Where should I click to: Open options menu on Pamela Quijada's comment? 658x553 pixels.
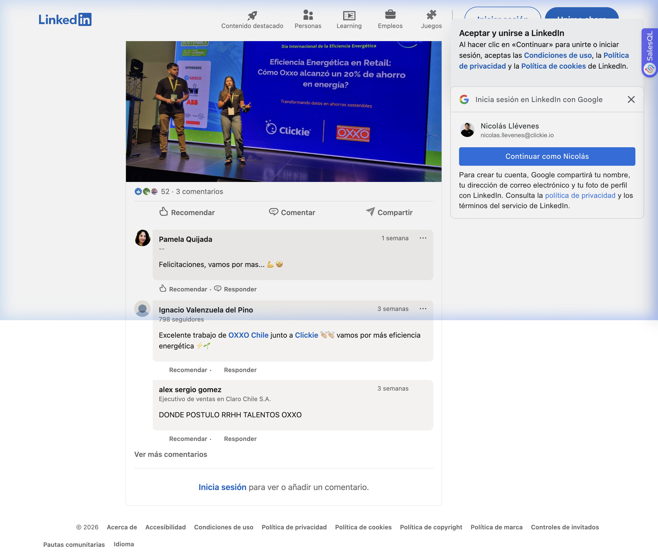(423, 238)
